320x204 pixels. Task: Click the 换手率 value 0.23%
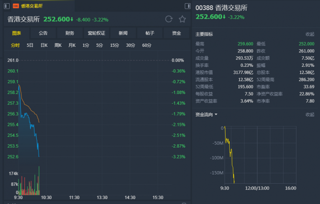pyautogui.click(x=247, y=65)
